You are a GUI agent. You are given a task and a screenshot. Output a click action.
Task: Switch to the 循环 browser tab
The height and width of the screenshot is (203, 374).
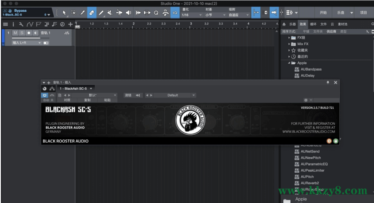(x=313, y=24)
